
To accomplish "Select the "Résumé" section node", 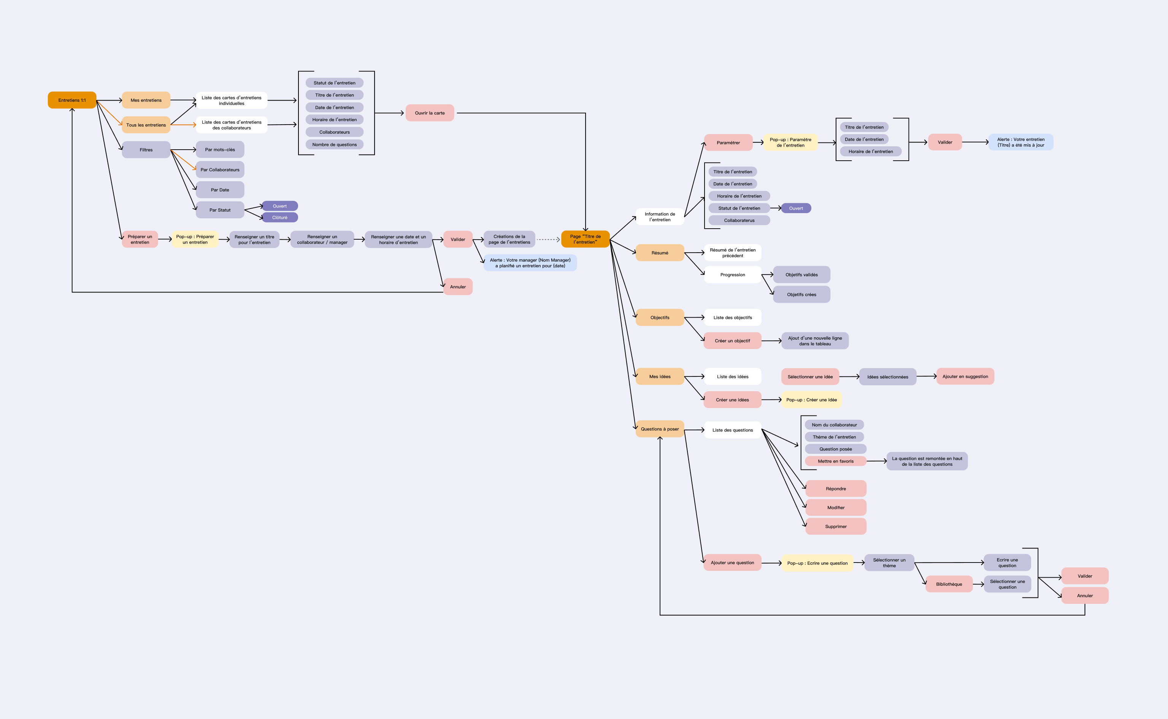I will pos(660,253).
